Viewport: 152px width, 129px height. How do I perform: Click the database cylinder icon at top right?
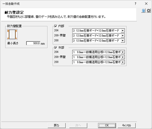[x=143, y=11]
